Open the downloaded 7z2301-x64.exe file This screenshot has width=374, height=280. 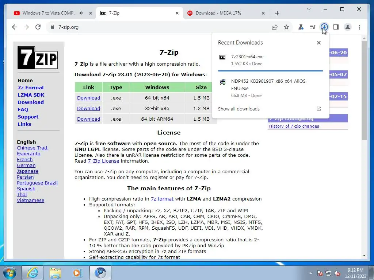271,60
